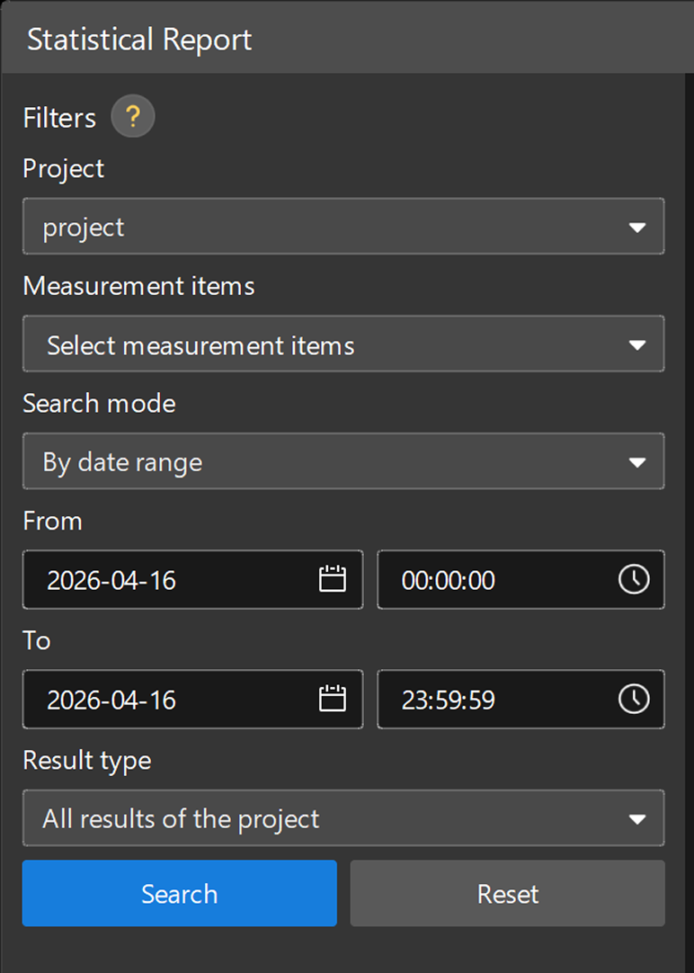
Task: Expand the Search mode dropdown arrow
Action: point(637,462)
